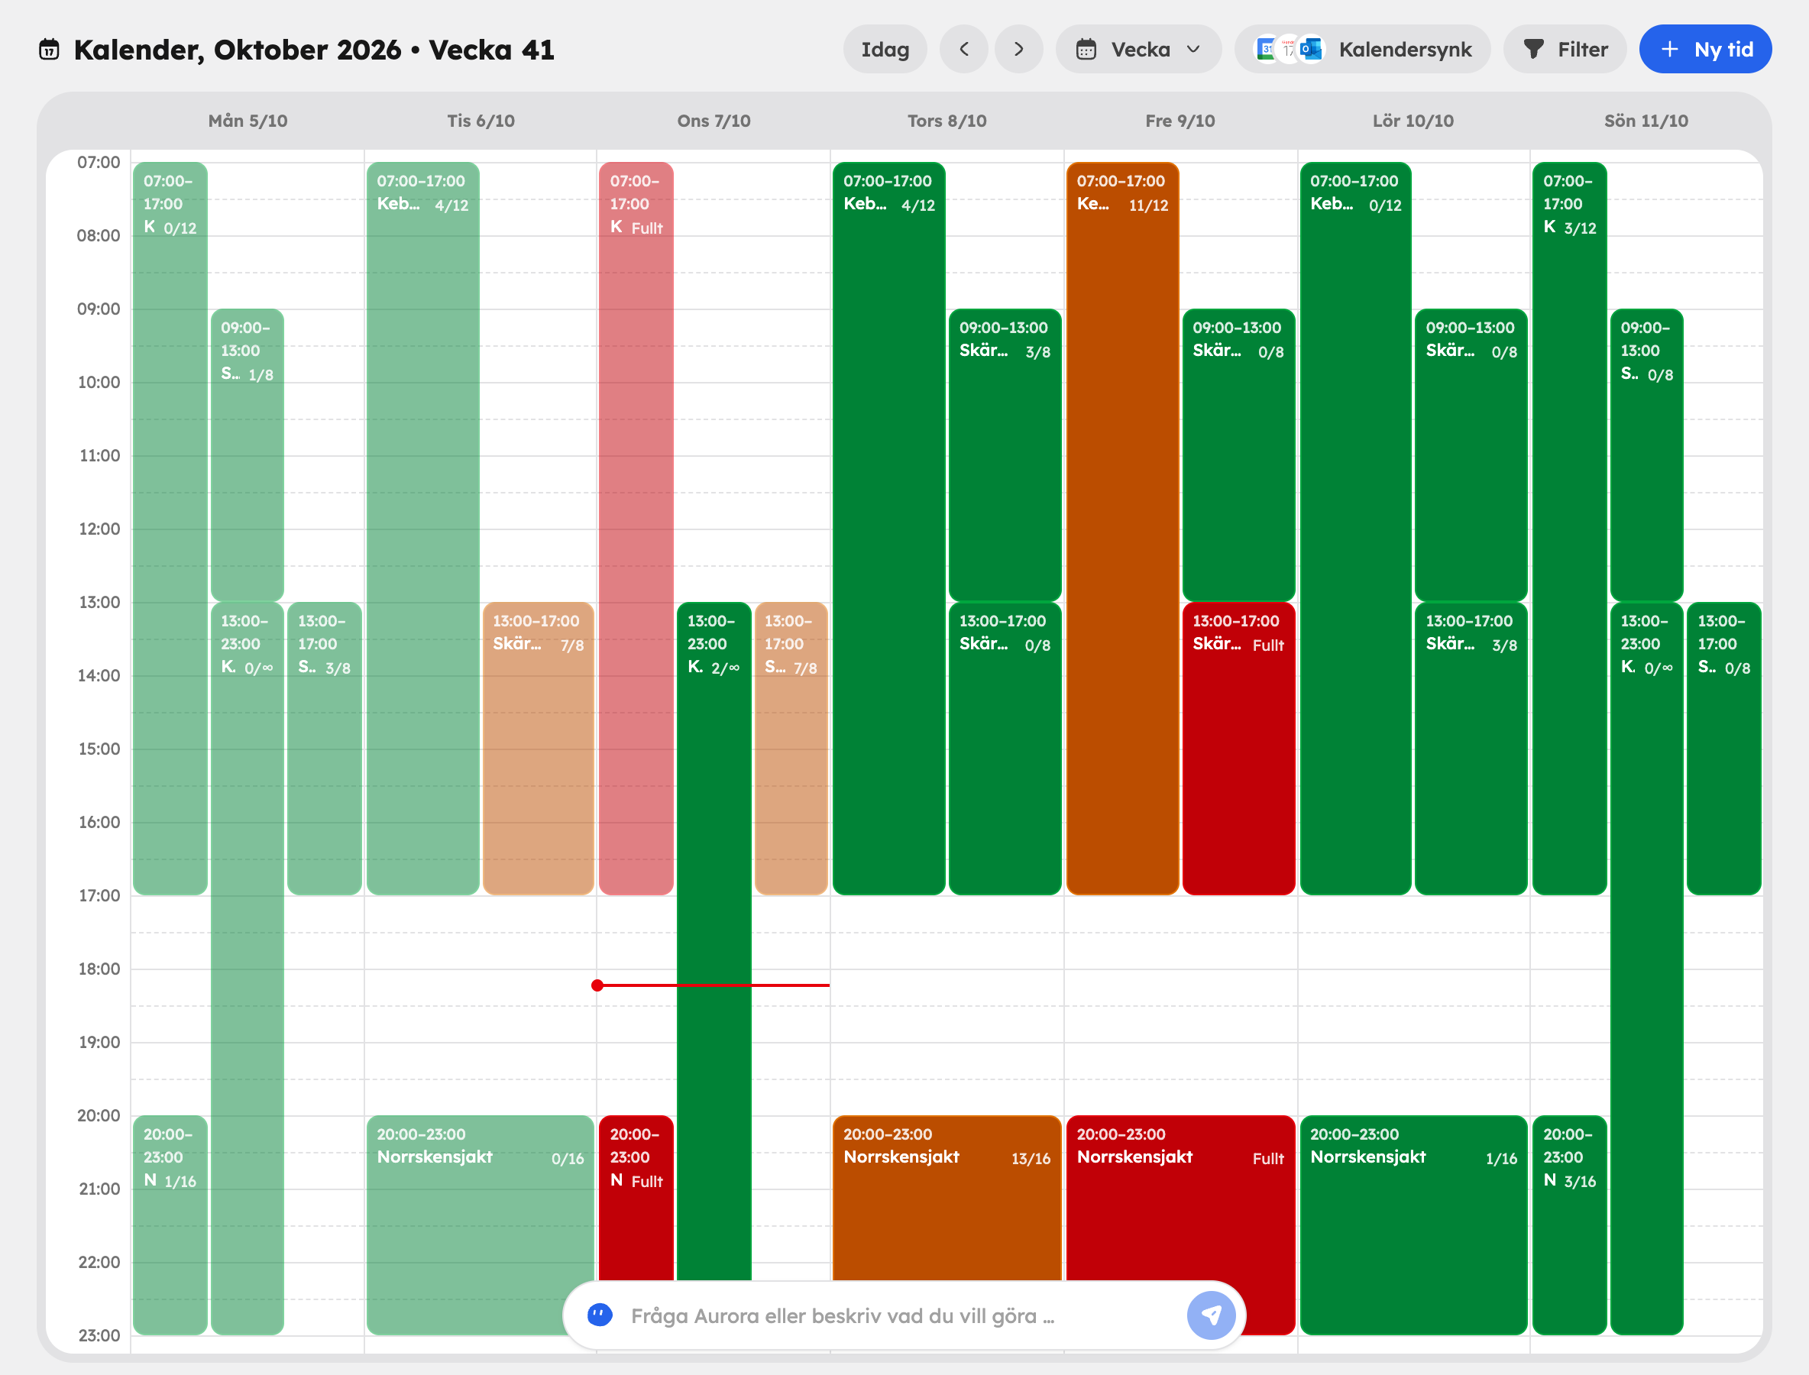Go to previous week arrow
The image size is (1809, 1375).
tap(963, 49)
